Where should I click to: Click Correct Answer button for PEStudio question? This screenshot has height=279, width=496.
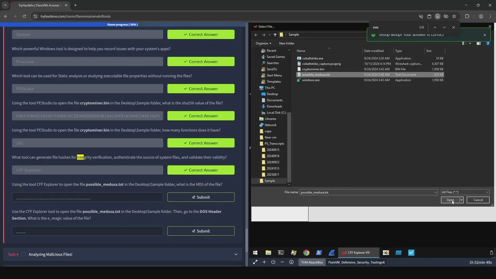(x=201, y=89)
